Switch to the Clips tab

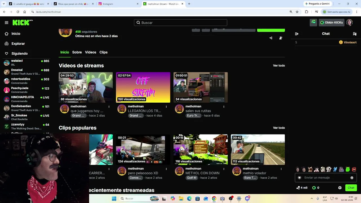point(104,52)
